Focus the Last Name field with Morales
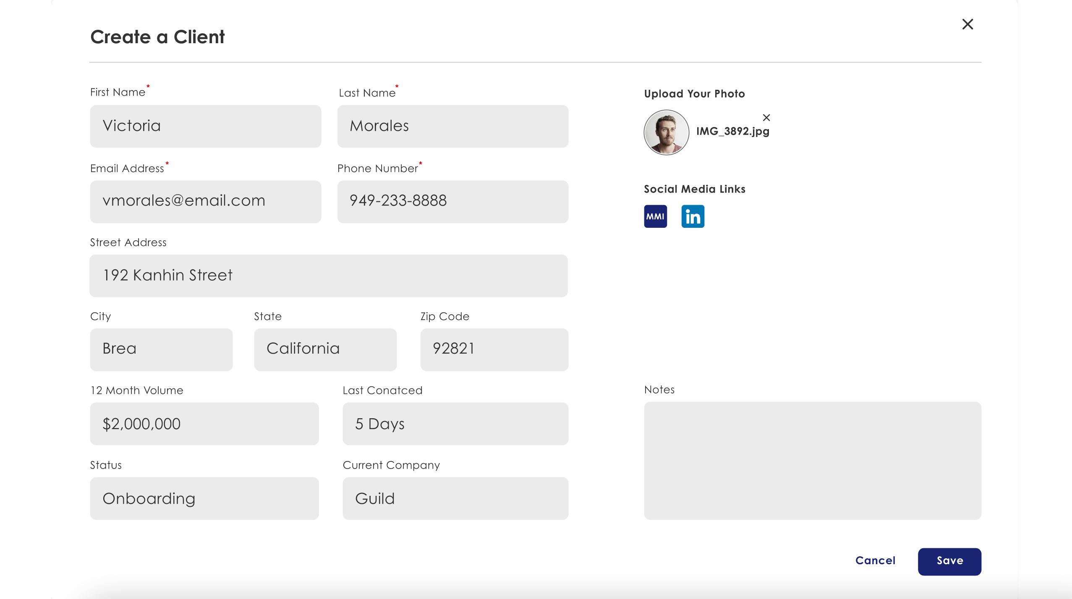 coord(453,126)
